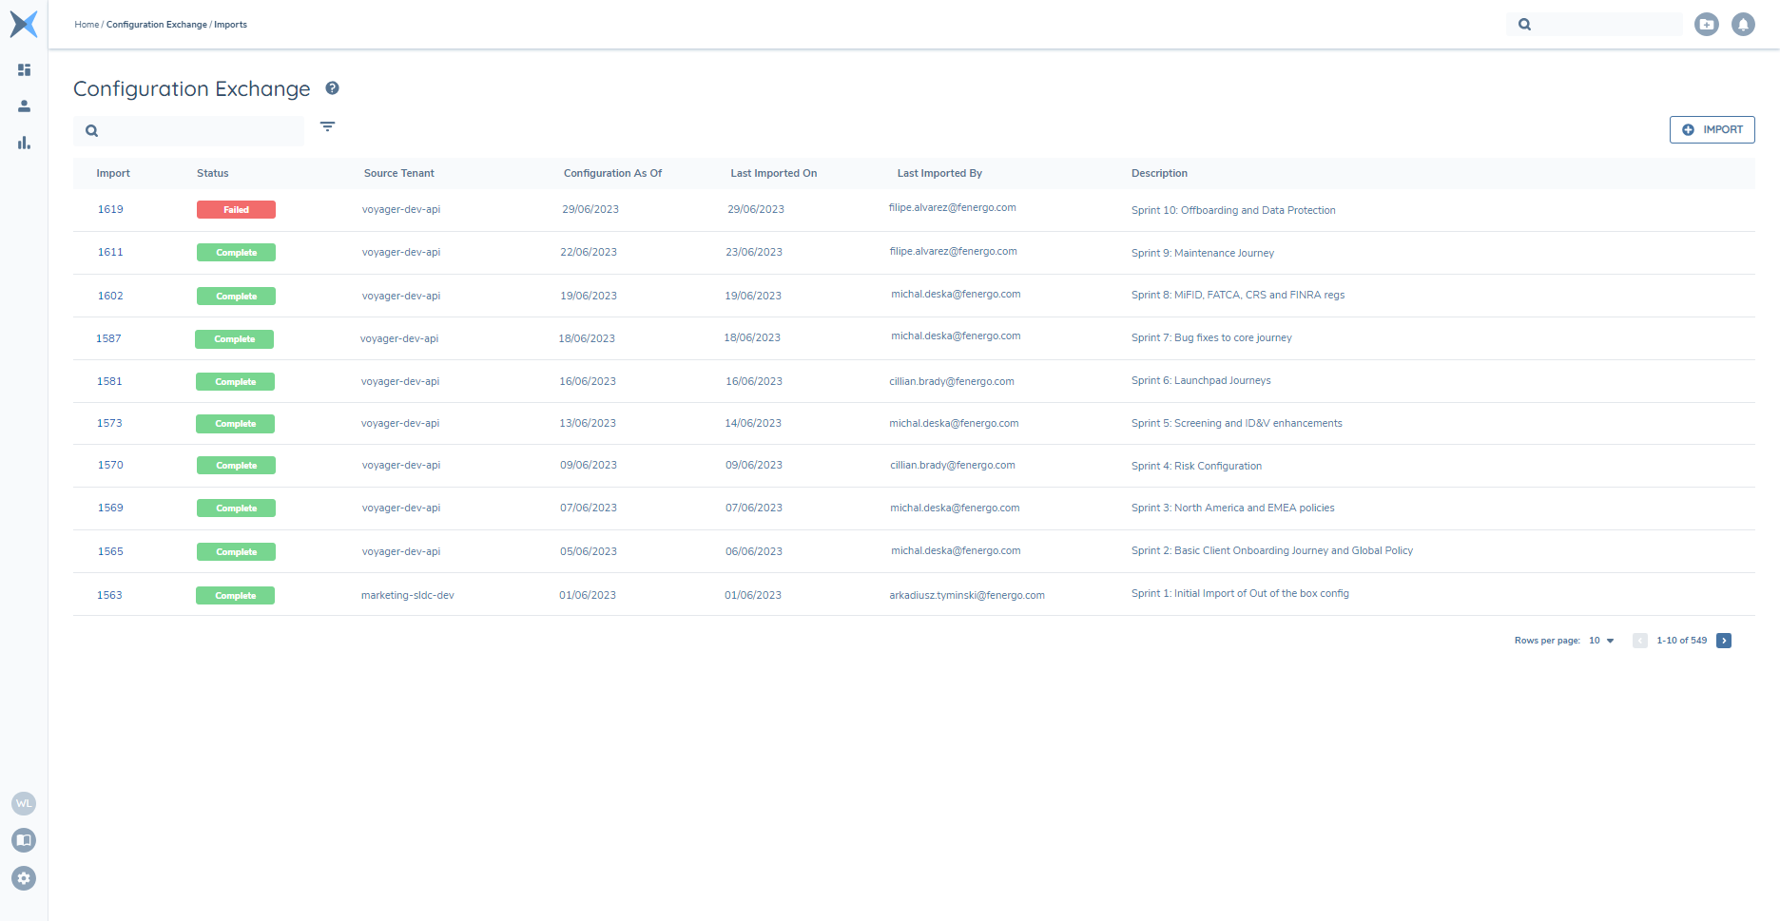Click inside the table search field
This screenshot has width=1780, height=921.
pos(189,130)
